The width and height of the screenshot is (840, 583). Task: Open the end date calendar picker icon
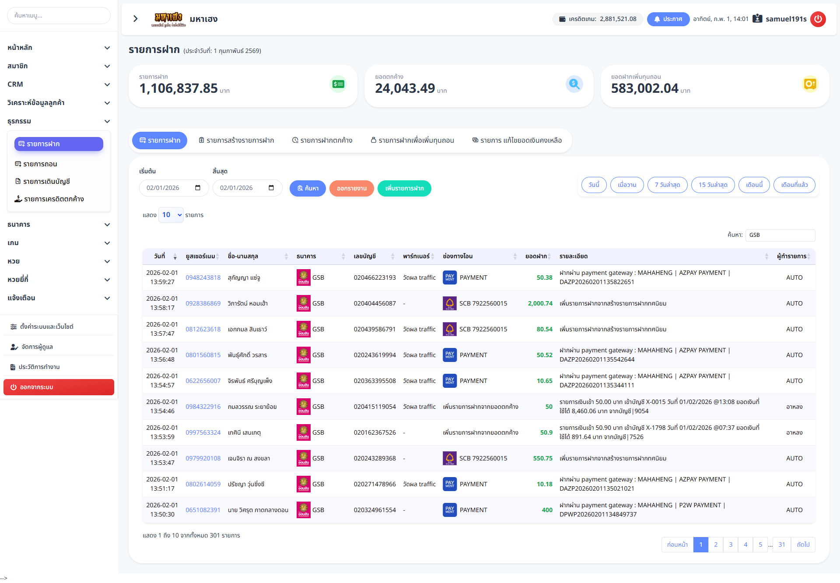[x=271, y=188]
